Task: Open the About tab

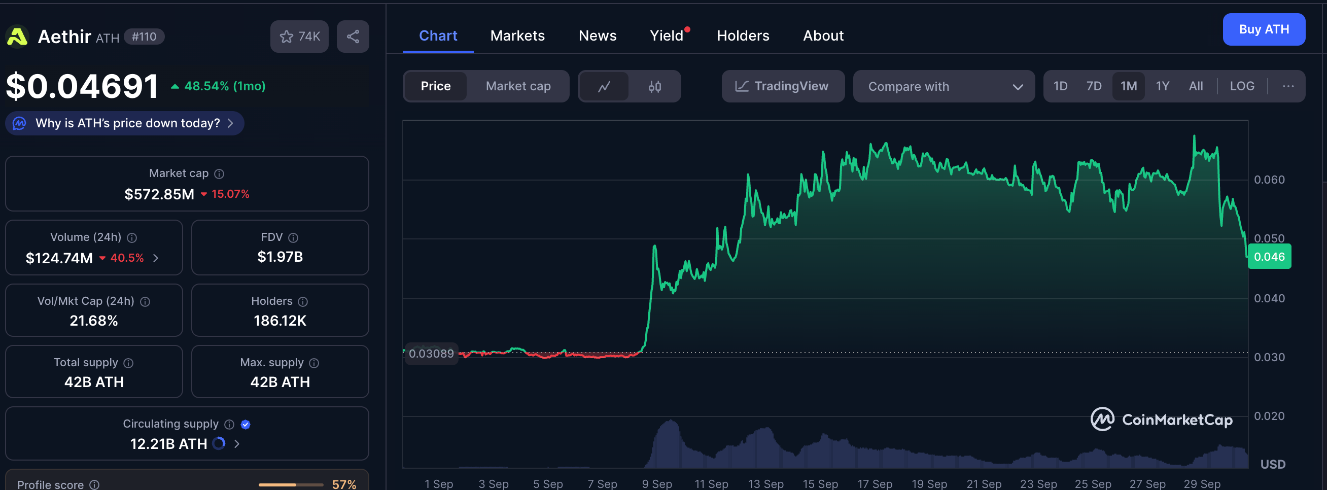Action: pyautogui.click(x=823, y=36)
